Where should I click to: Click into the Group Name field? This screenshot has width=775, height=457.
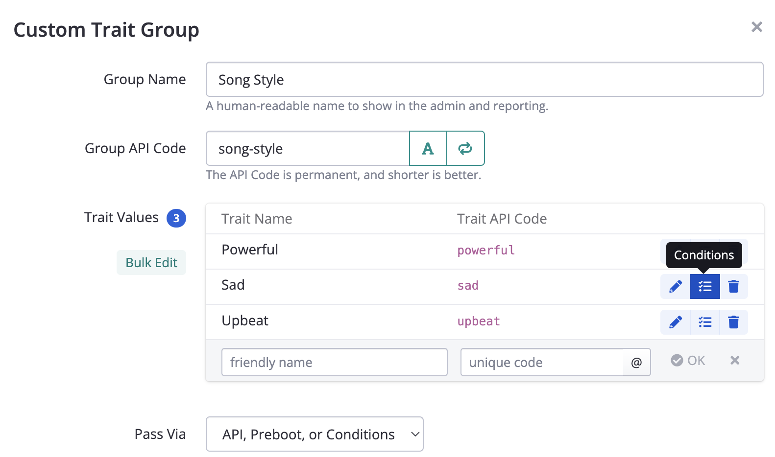pos(484,79)
